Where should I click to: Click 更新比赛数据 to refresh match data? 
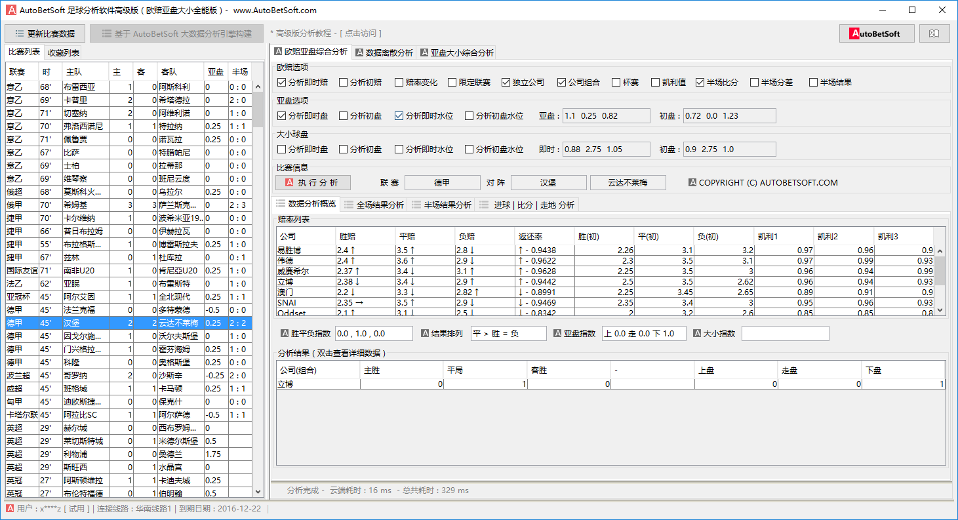(x=45, y=33)
